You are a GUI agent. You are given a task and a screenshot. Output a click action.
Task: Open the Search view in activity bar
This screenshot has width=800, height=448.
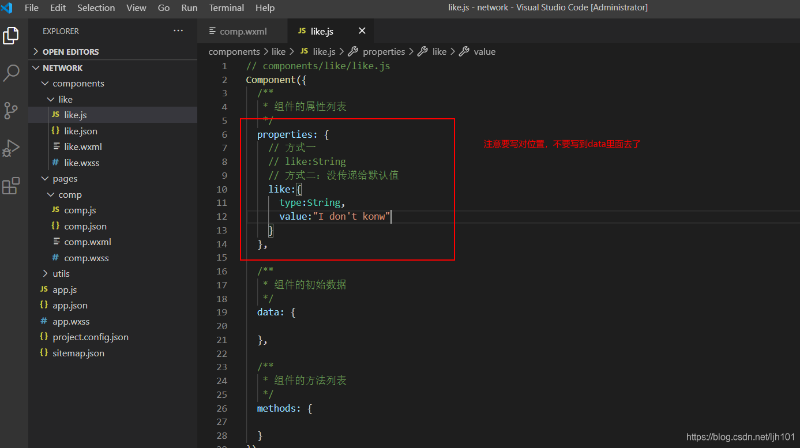point(11,73)
